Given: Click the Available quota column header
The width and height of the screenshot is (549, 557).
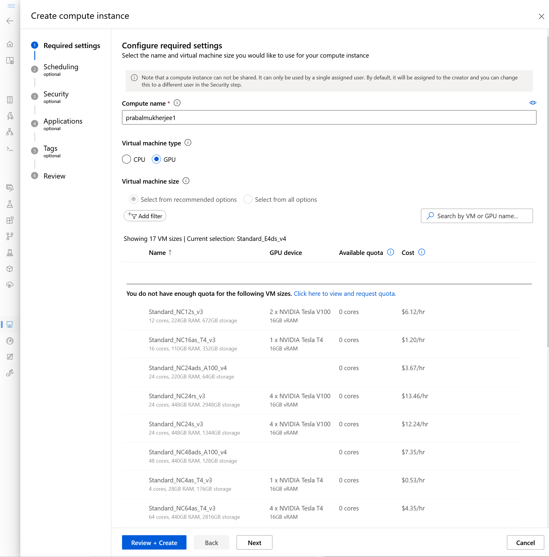Looking at the screenshot, I should (361, 253).
